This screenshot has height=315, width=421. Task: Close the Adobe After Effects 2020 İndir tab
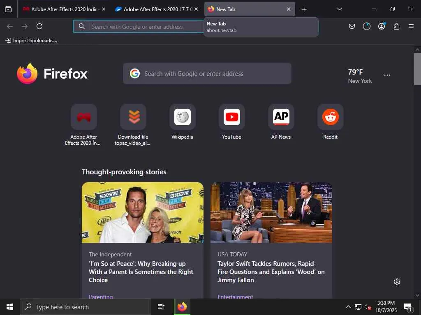103,9
